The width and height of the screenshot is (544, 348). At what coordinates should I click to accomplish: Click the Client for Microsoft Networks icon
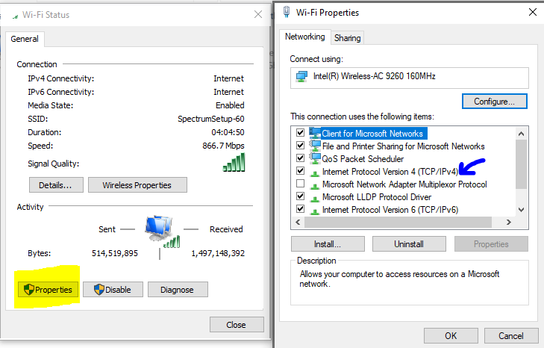pyautogui.click(x=314, y=134)
